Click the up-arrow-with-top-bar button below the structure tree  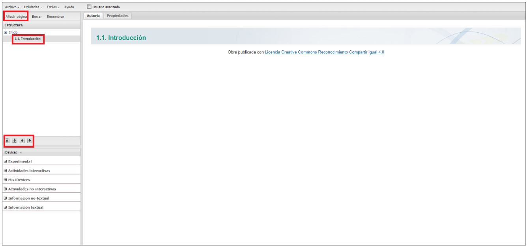(7, 141)
